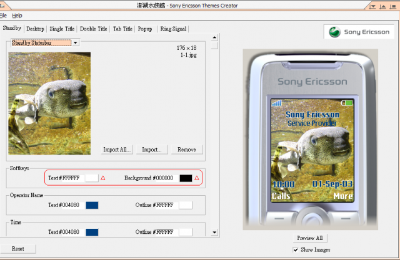Open the Time Text blue color swatch

tap(92, 232)
